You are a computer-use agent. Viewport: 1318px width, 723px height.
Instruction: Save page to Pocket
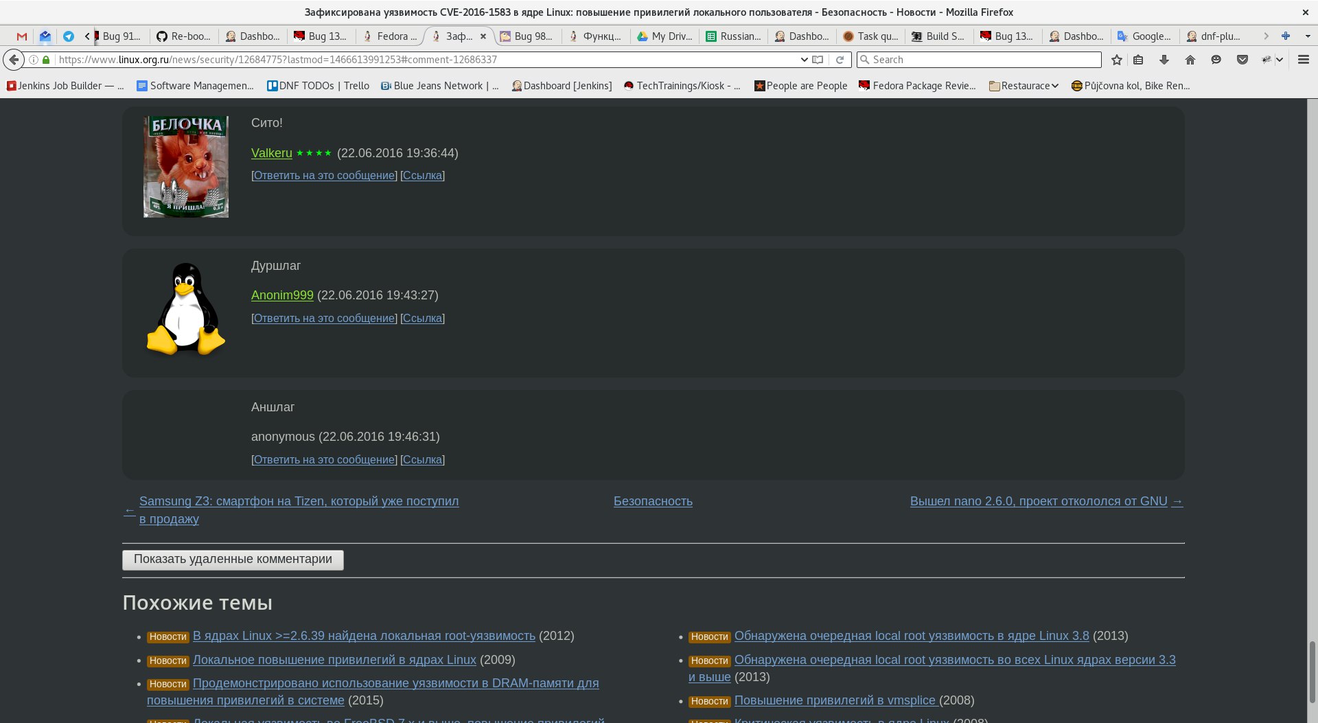(1242, 60)
